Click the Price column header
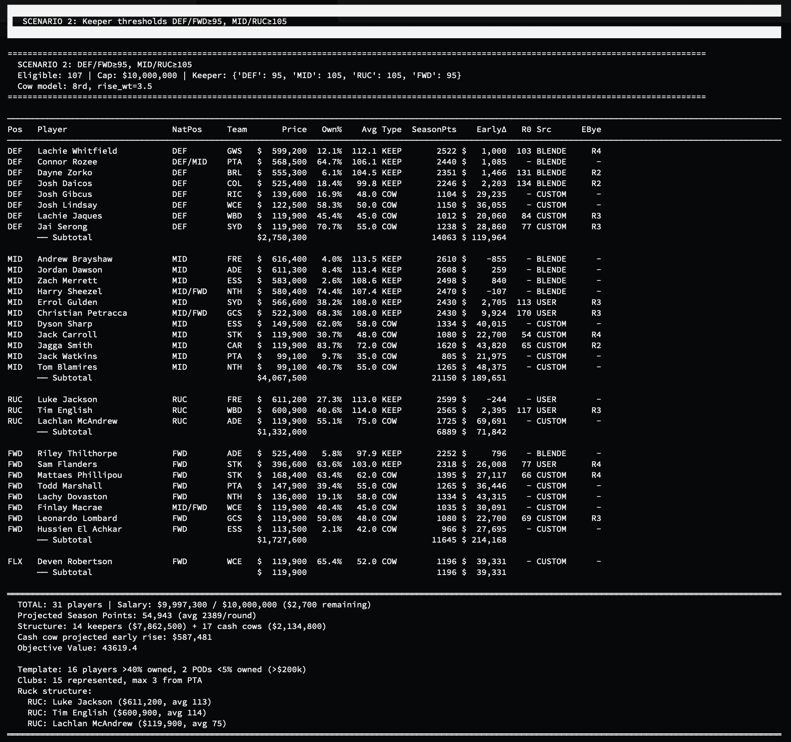This screenshot has height=742, width=791. (294, 129)
